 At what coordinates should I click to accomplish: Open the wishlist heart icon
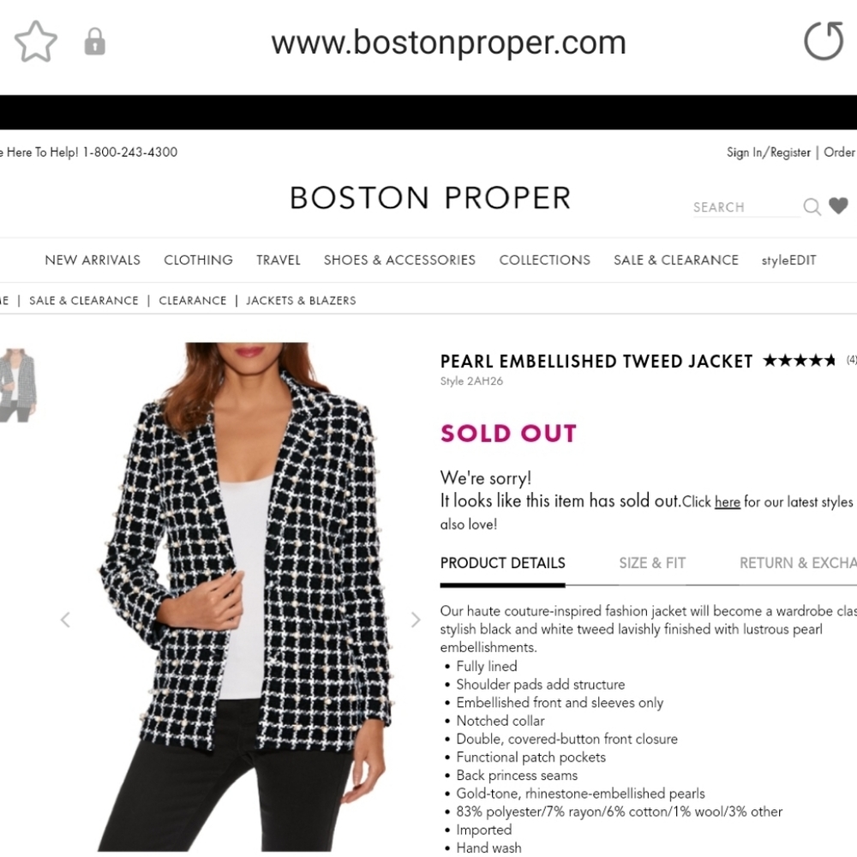click(x=838, y=206)
